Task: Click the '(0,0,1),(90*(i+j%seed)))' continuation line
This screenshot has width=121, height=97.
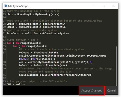Action: click(37, 59)
